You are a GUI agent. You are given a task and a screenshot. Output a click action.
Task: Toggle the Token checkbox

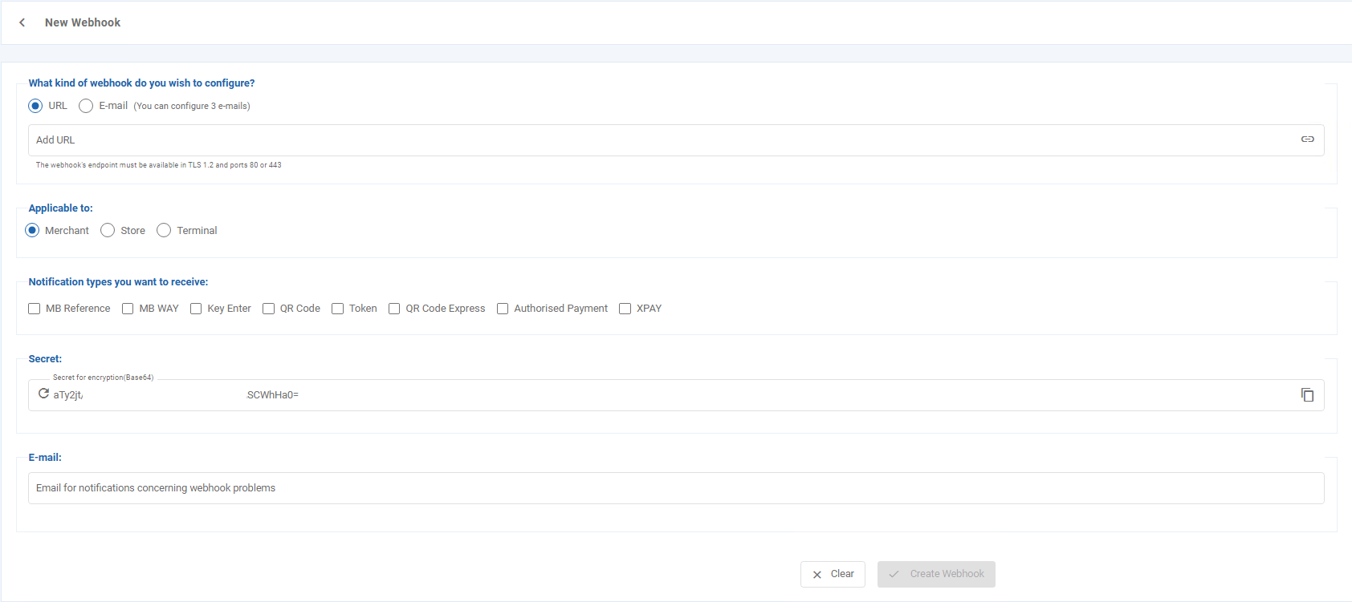[x=338, y=309]
